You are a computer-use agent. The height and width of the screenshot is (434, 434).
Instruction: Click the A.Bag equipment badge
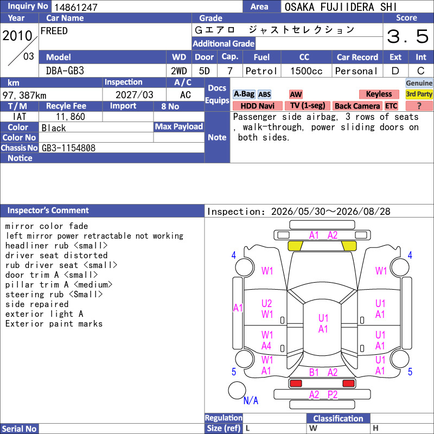[x=244, y=94]
